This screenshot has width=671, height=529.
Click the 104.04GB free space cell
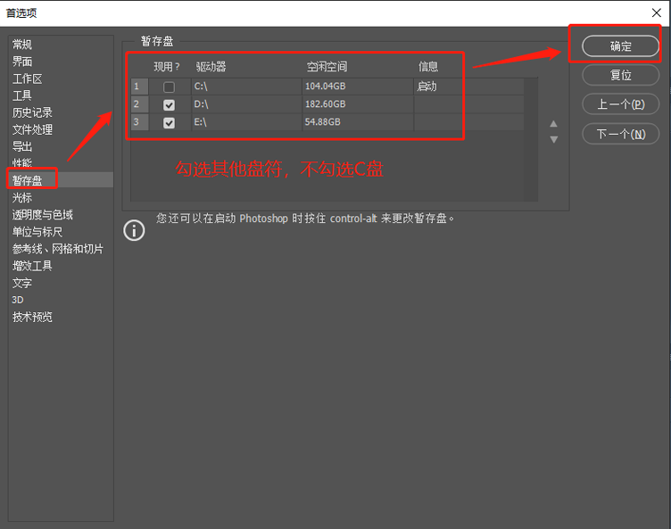[x=358, y=87]
